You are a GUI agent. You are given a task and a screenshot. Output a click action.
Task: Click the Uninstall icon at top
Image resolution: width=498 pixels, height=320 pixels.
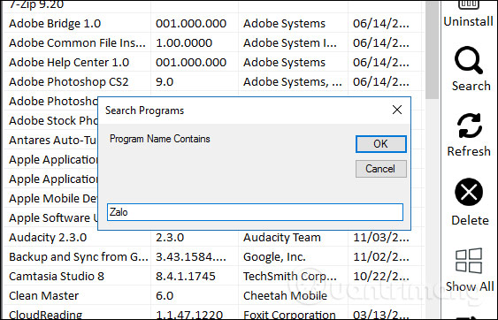coord(469,4)
